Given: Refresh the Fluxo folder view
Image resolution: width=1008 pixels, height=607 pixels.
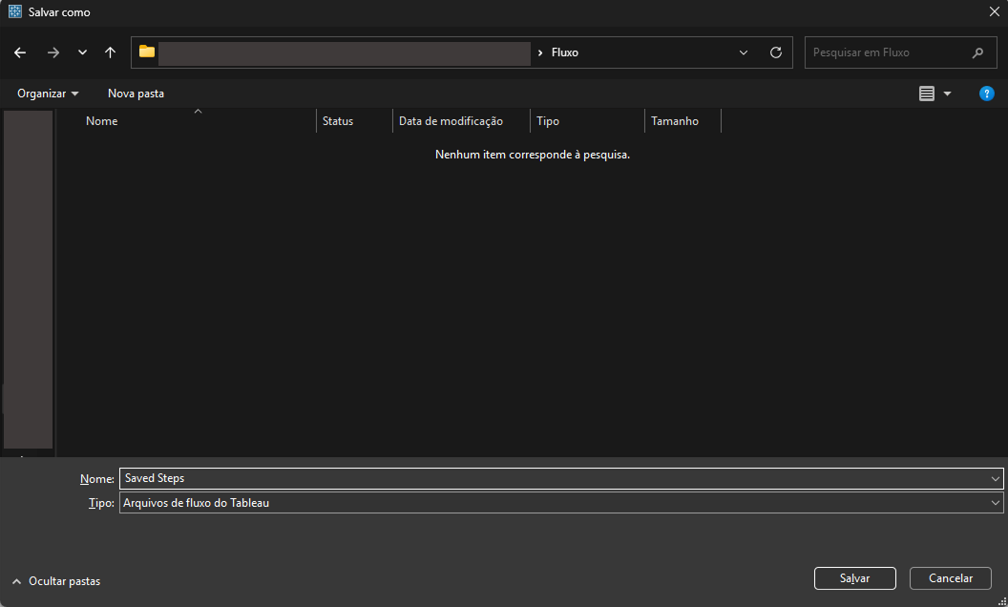Looking at the screenshot, I should point(775,52).
